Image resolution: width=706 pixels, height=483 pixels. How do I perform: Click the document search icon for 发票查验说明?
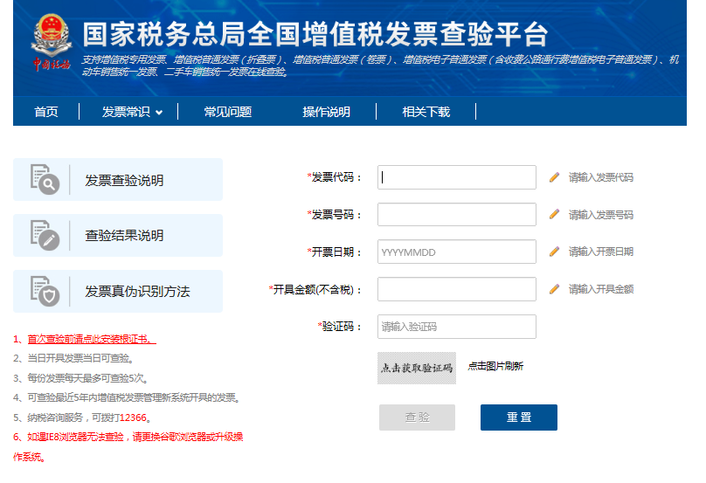pyautogui.click(x=45, y=179)
